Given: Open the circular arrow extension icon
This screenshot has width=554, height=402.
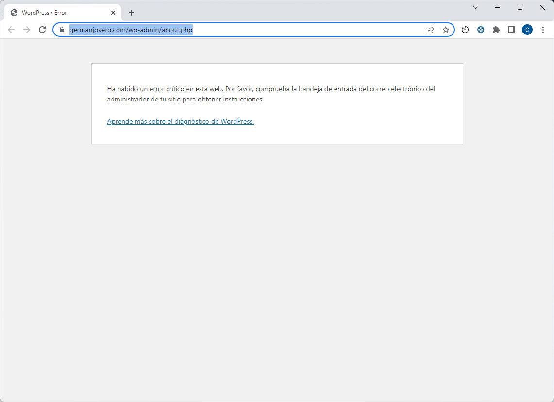Looking at the screenshot, I should point(465,30).
